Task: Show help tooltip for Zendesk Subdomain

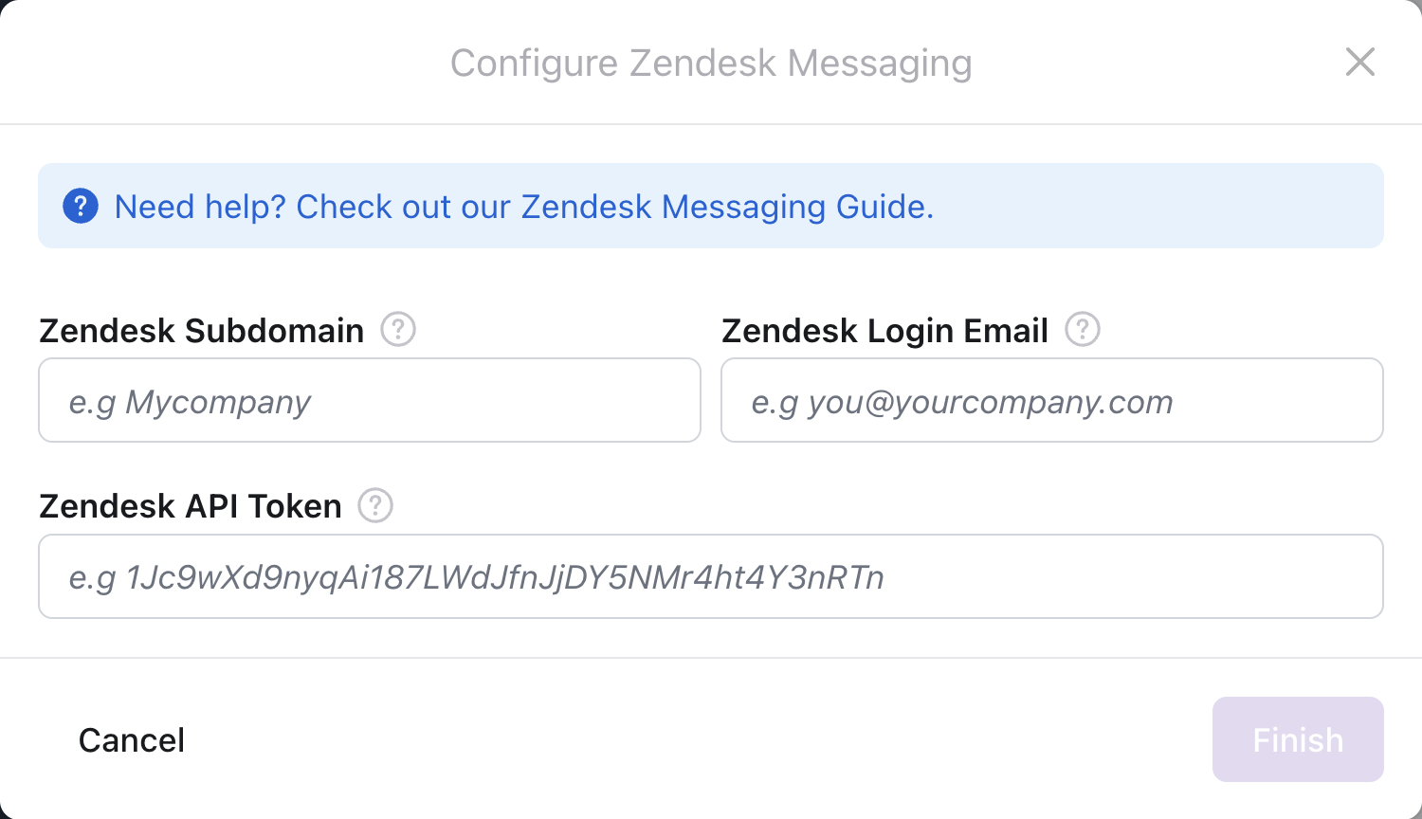Action: [x=398, y=330]
